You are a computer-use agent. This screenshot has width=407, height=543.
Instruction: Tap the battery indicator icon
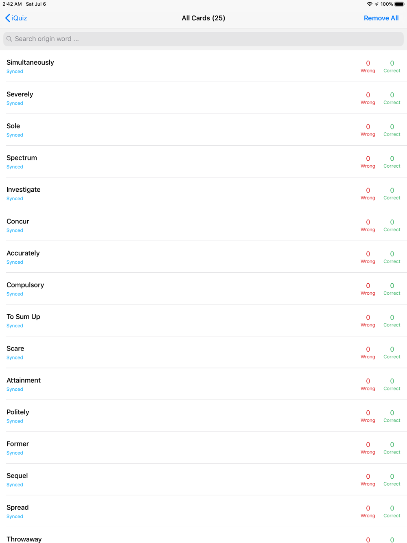tap(400, 4)
